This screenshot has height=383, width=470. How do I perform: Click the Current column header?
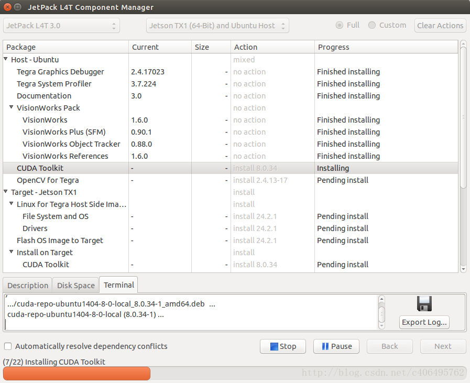[x=160, y=47]
